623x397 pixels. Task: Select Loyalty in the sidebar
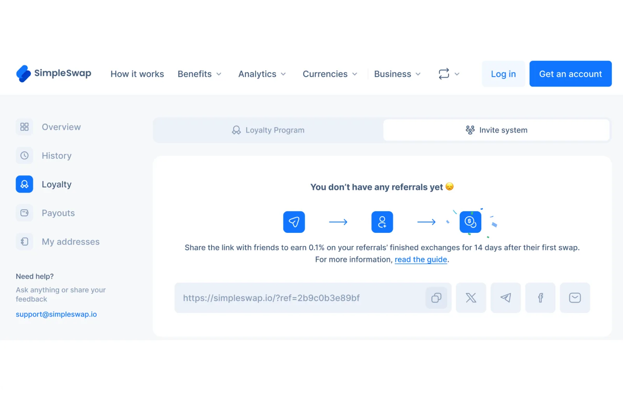56,184
